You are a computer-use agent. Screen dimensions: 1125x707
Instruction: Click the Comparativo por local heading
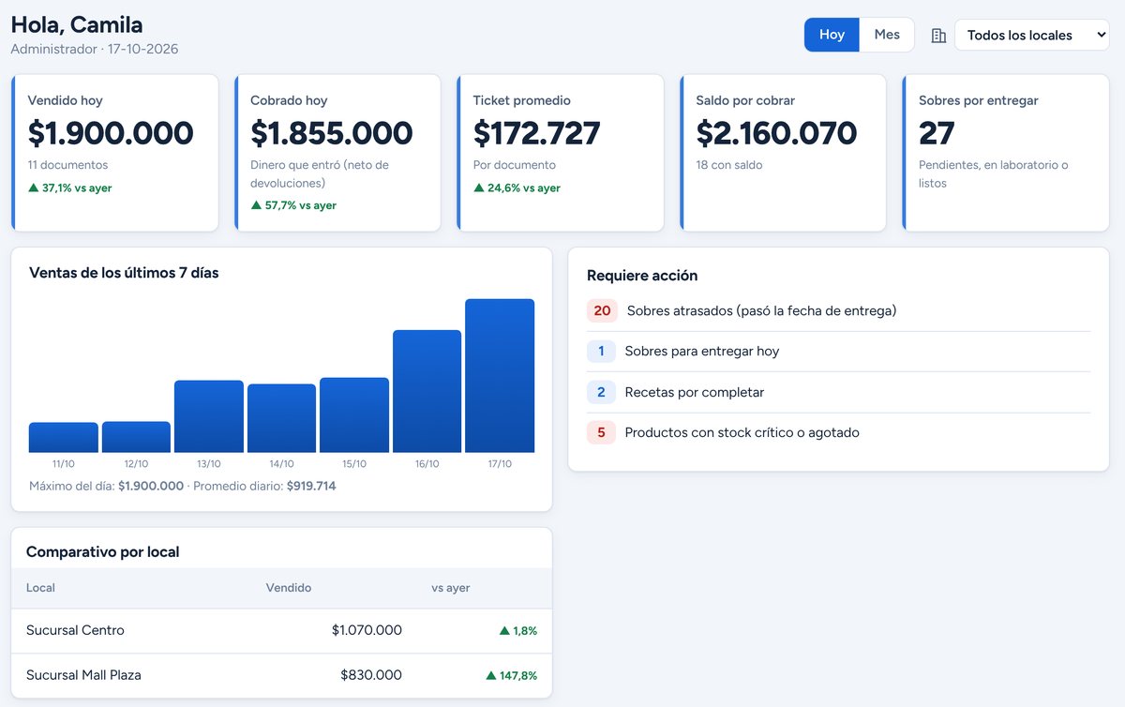pos(103,552)
